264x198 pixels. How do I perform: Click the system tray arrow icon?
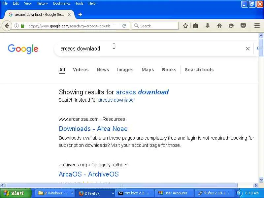tap(239, 193)
